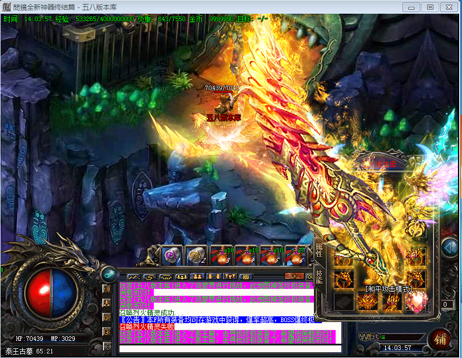Click the looping arrow icon in chat toolbar
Viewport: 462px width, 358px height.
pyautogui.click(x=149, y=277)
